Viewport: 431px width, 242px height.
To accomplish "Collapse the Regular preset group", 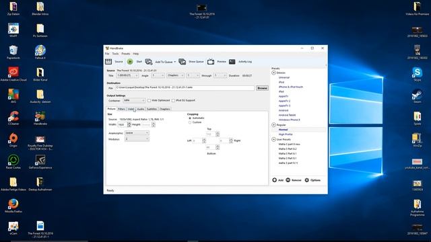I will point(274,125).
